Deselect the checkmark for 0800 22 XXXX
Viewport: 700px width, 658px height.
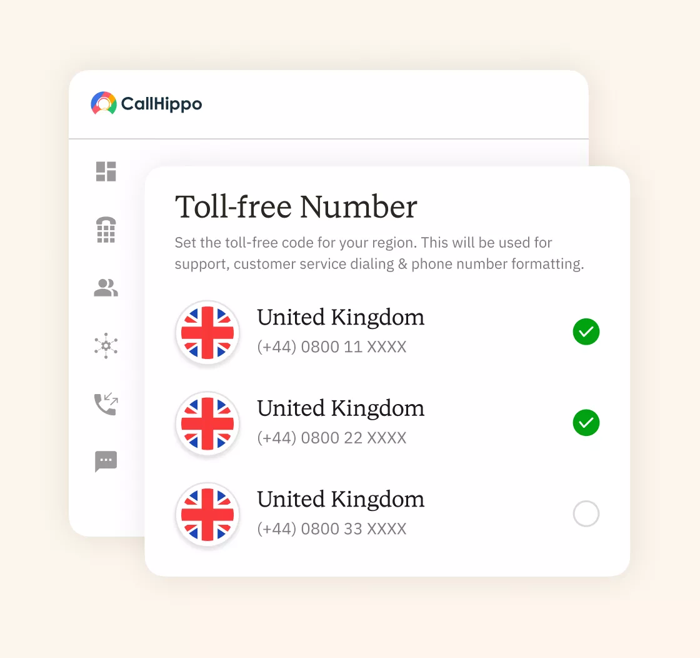point(586,423)
